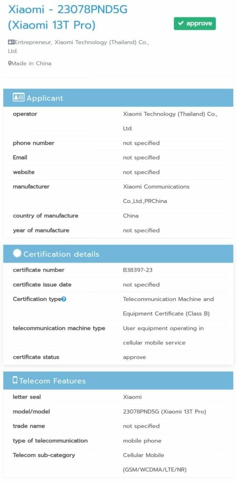
Task: Click the operator value Xiaomi Technology (Thailand)
Action: pyautogui.click(x=170, y=121)
